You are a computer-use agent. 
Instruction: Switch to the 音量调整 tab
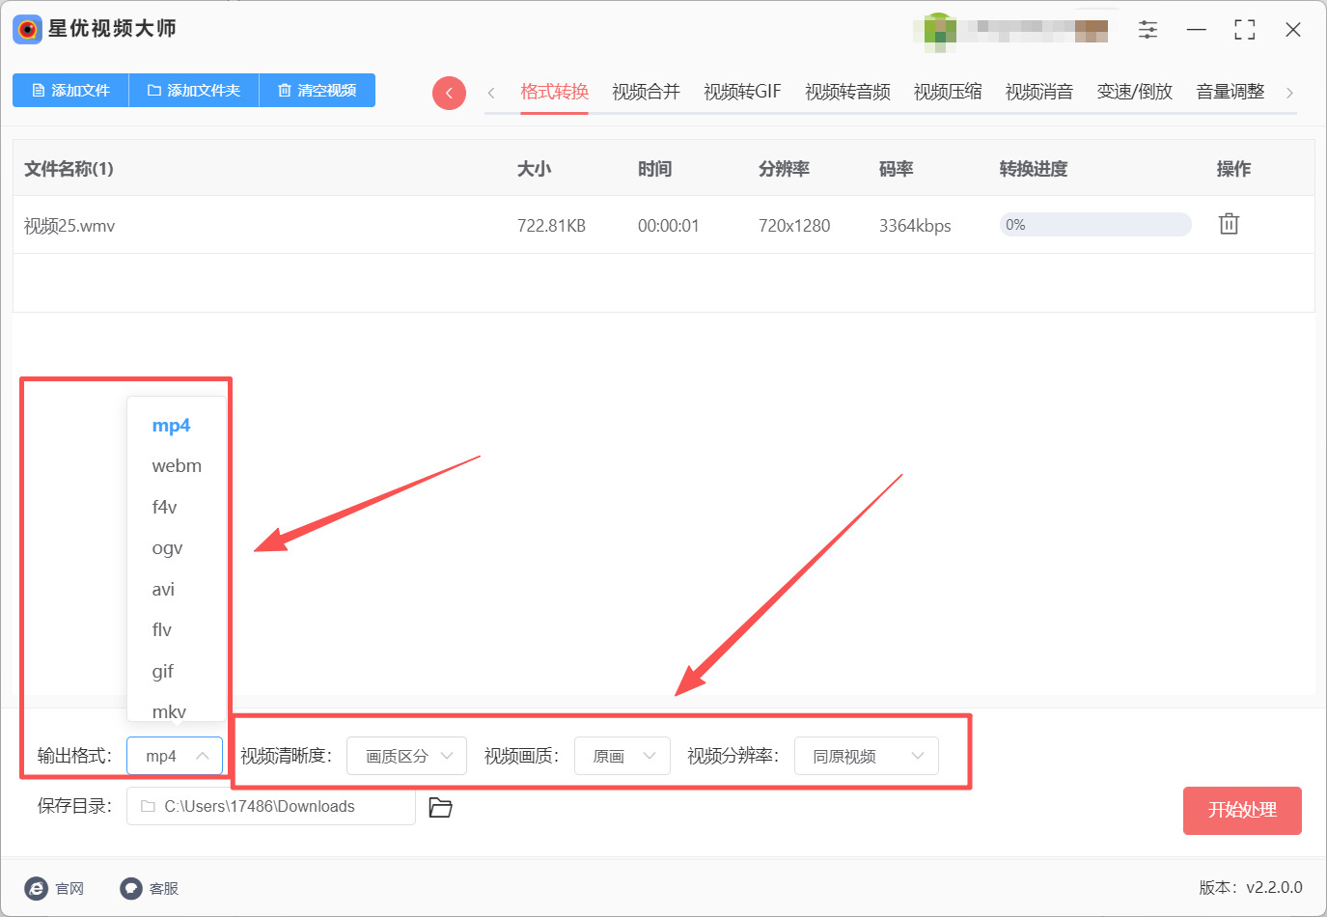pyautogui.click(x=1230, y=92)
